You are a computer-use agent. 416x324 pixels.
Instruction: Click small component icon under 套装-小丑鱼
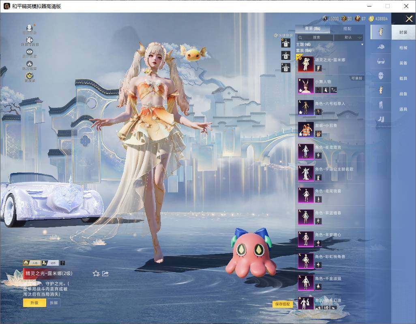tap(318, 134)
